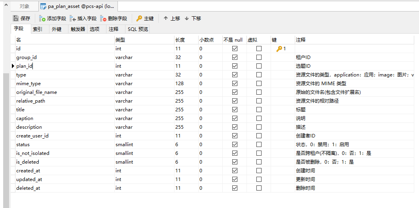The image size is (419, 208).
Task: Click the type cell of mime_type row
Action: (124, 84)
